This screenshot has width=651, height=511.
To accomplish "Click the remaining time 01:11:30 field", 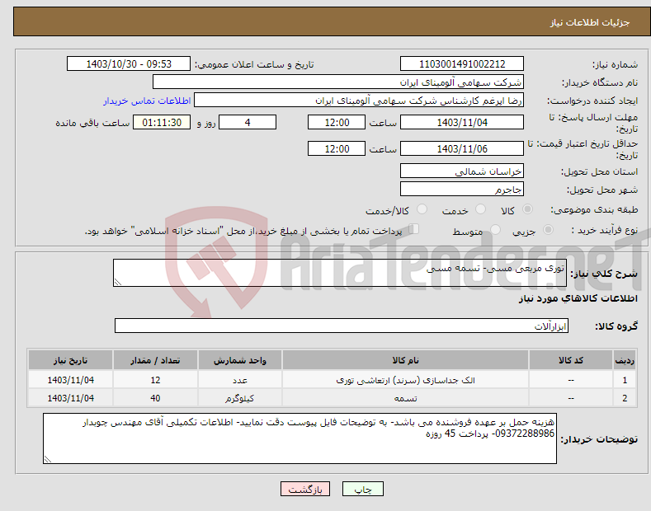I will click(162, 122).
